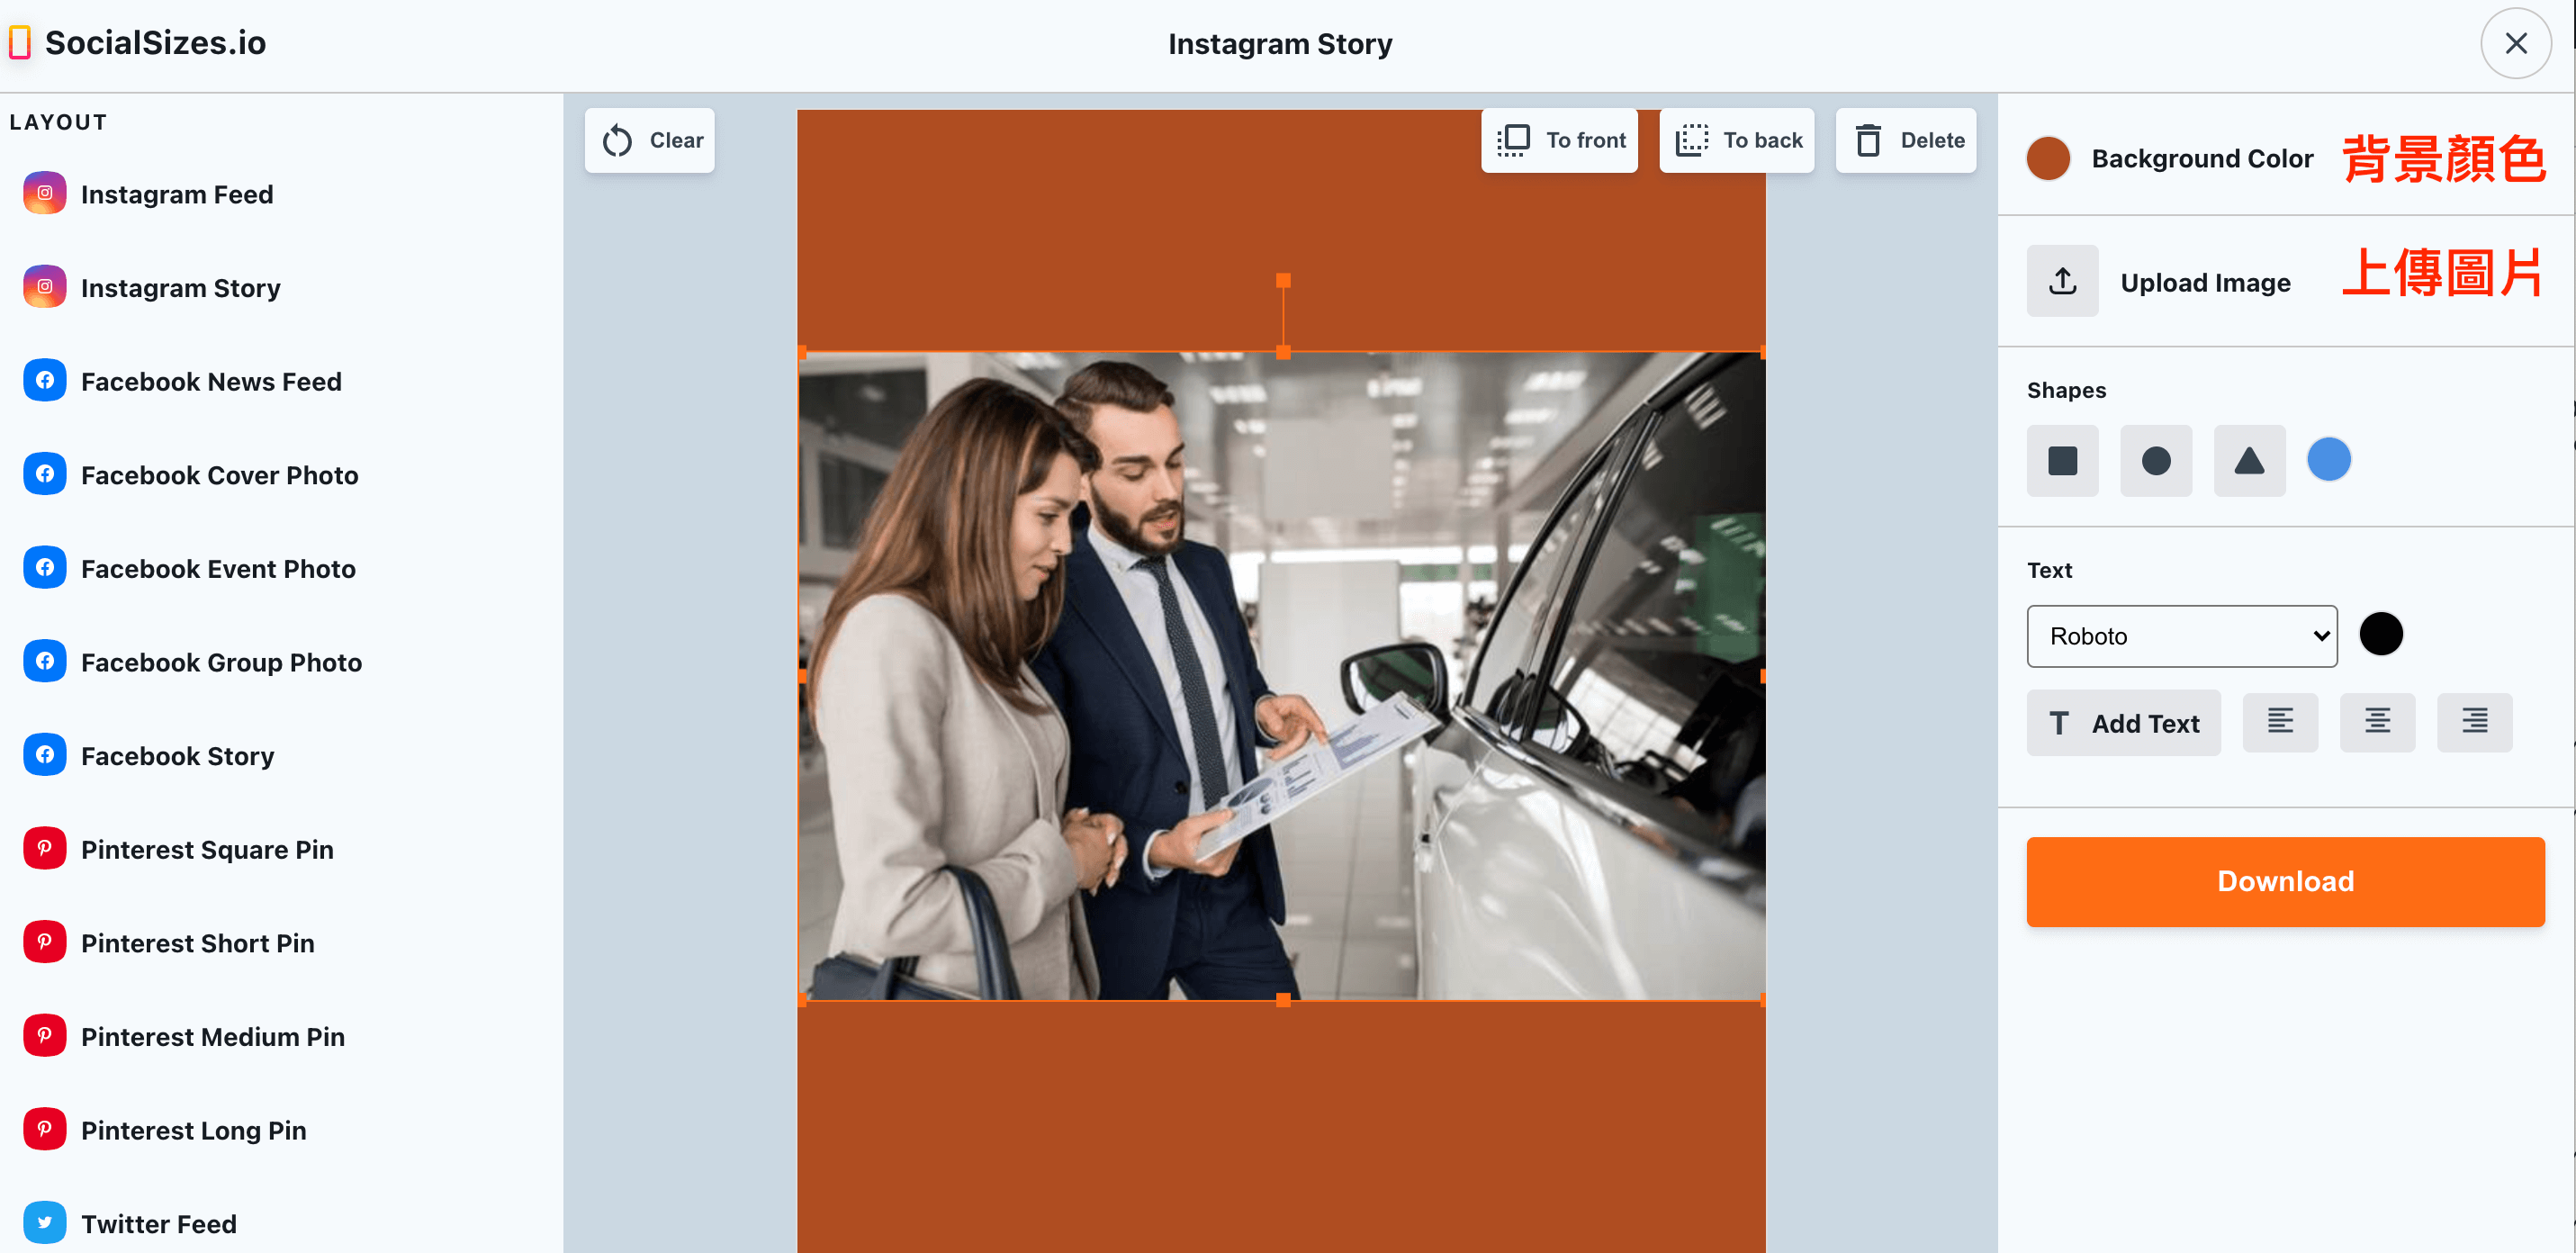The height and width of the screenshot is (1253, 2576).
Task: Select Pinterest Long Pin layout
Action: click(195, 1131)
